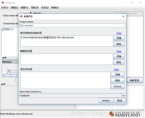Open the 帮助(H) menu
This screenshot has height=118, width=145.
(55, 8)
